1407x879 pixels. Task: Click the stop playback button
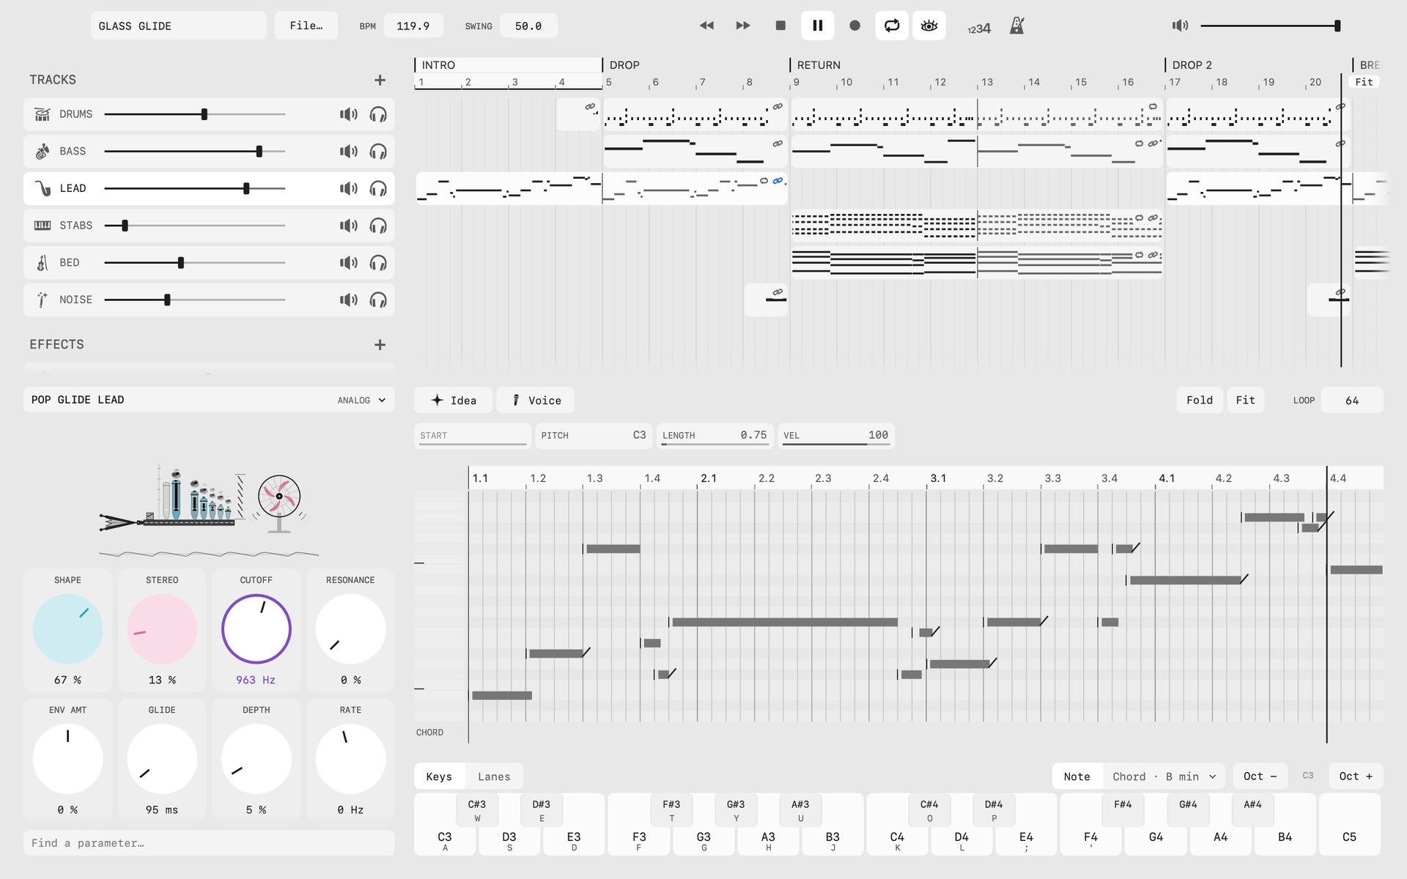(780, 26)
